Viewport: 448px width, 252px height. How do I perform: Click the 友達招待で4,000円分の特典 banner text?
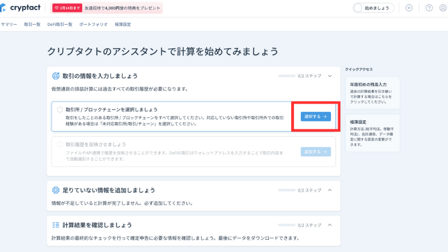pyautogui.click(x=122, y=8)
